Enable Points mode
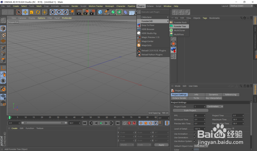The height and width of the screenshot is (151, 257). (3, 48)
